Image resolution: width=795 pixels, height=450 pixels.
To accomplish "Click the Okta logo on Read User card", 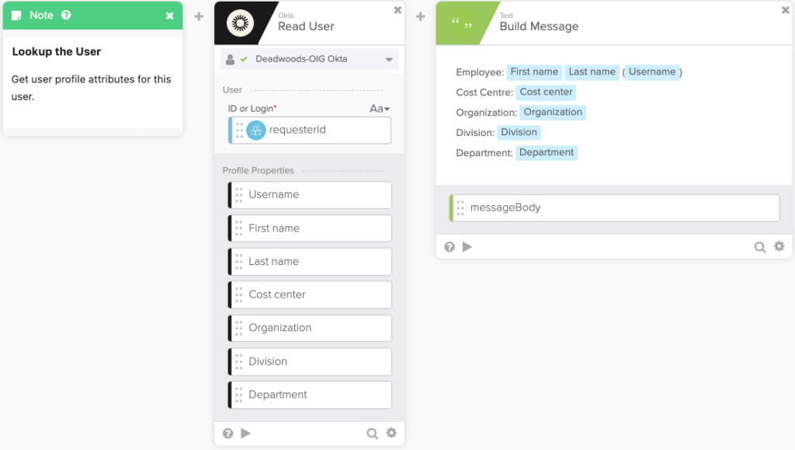I will coord(240,23).
